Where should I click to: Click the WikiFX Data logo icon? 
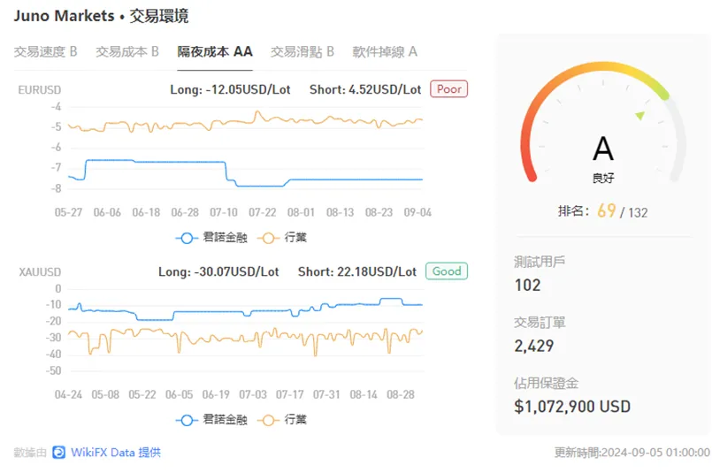(58, 453)
